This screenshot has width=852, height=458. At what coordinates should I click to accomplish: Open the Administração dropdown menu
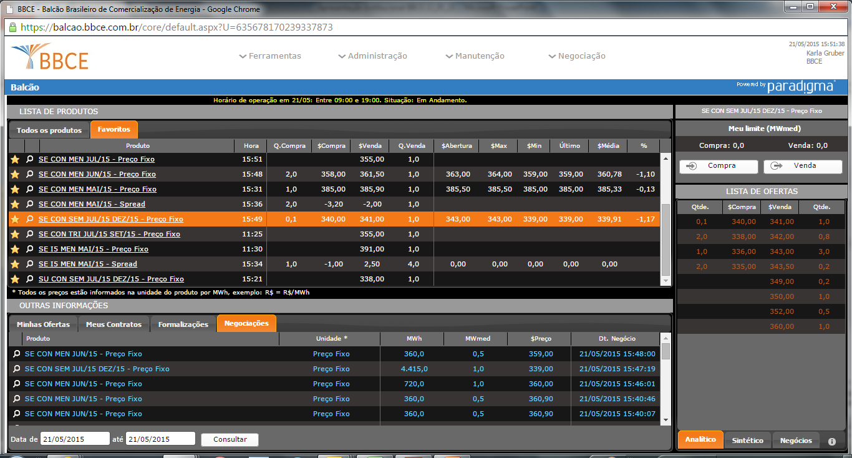point(372,56)
